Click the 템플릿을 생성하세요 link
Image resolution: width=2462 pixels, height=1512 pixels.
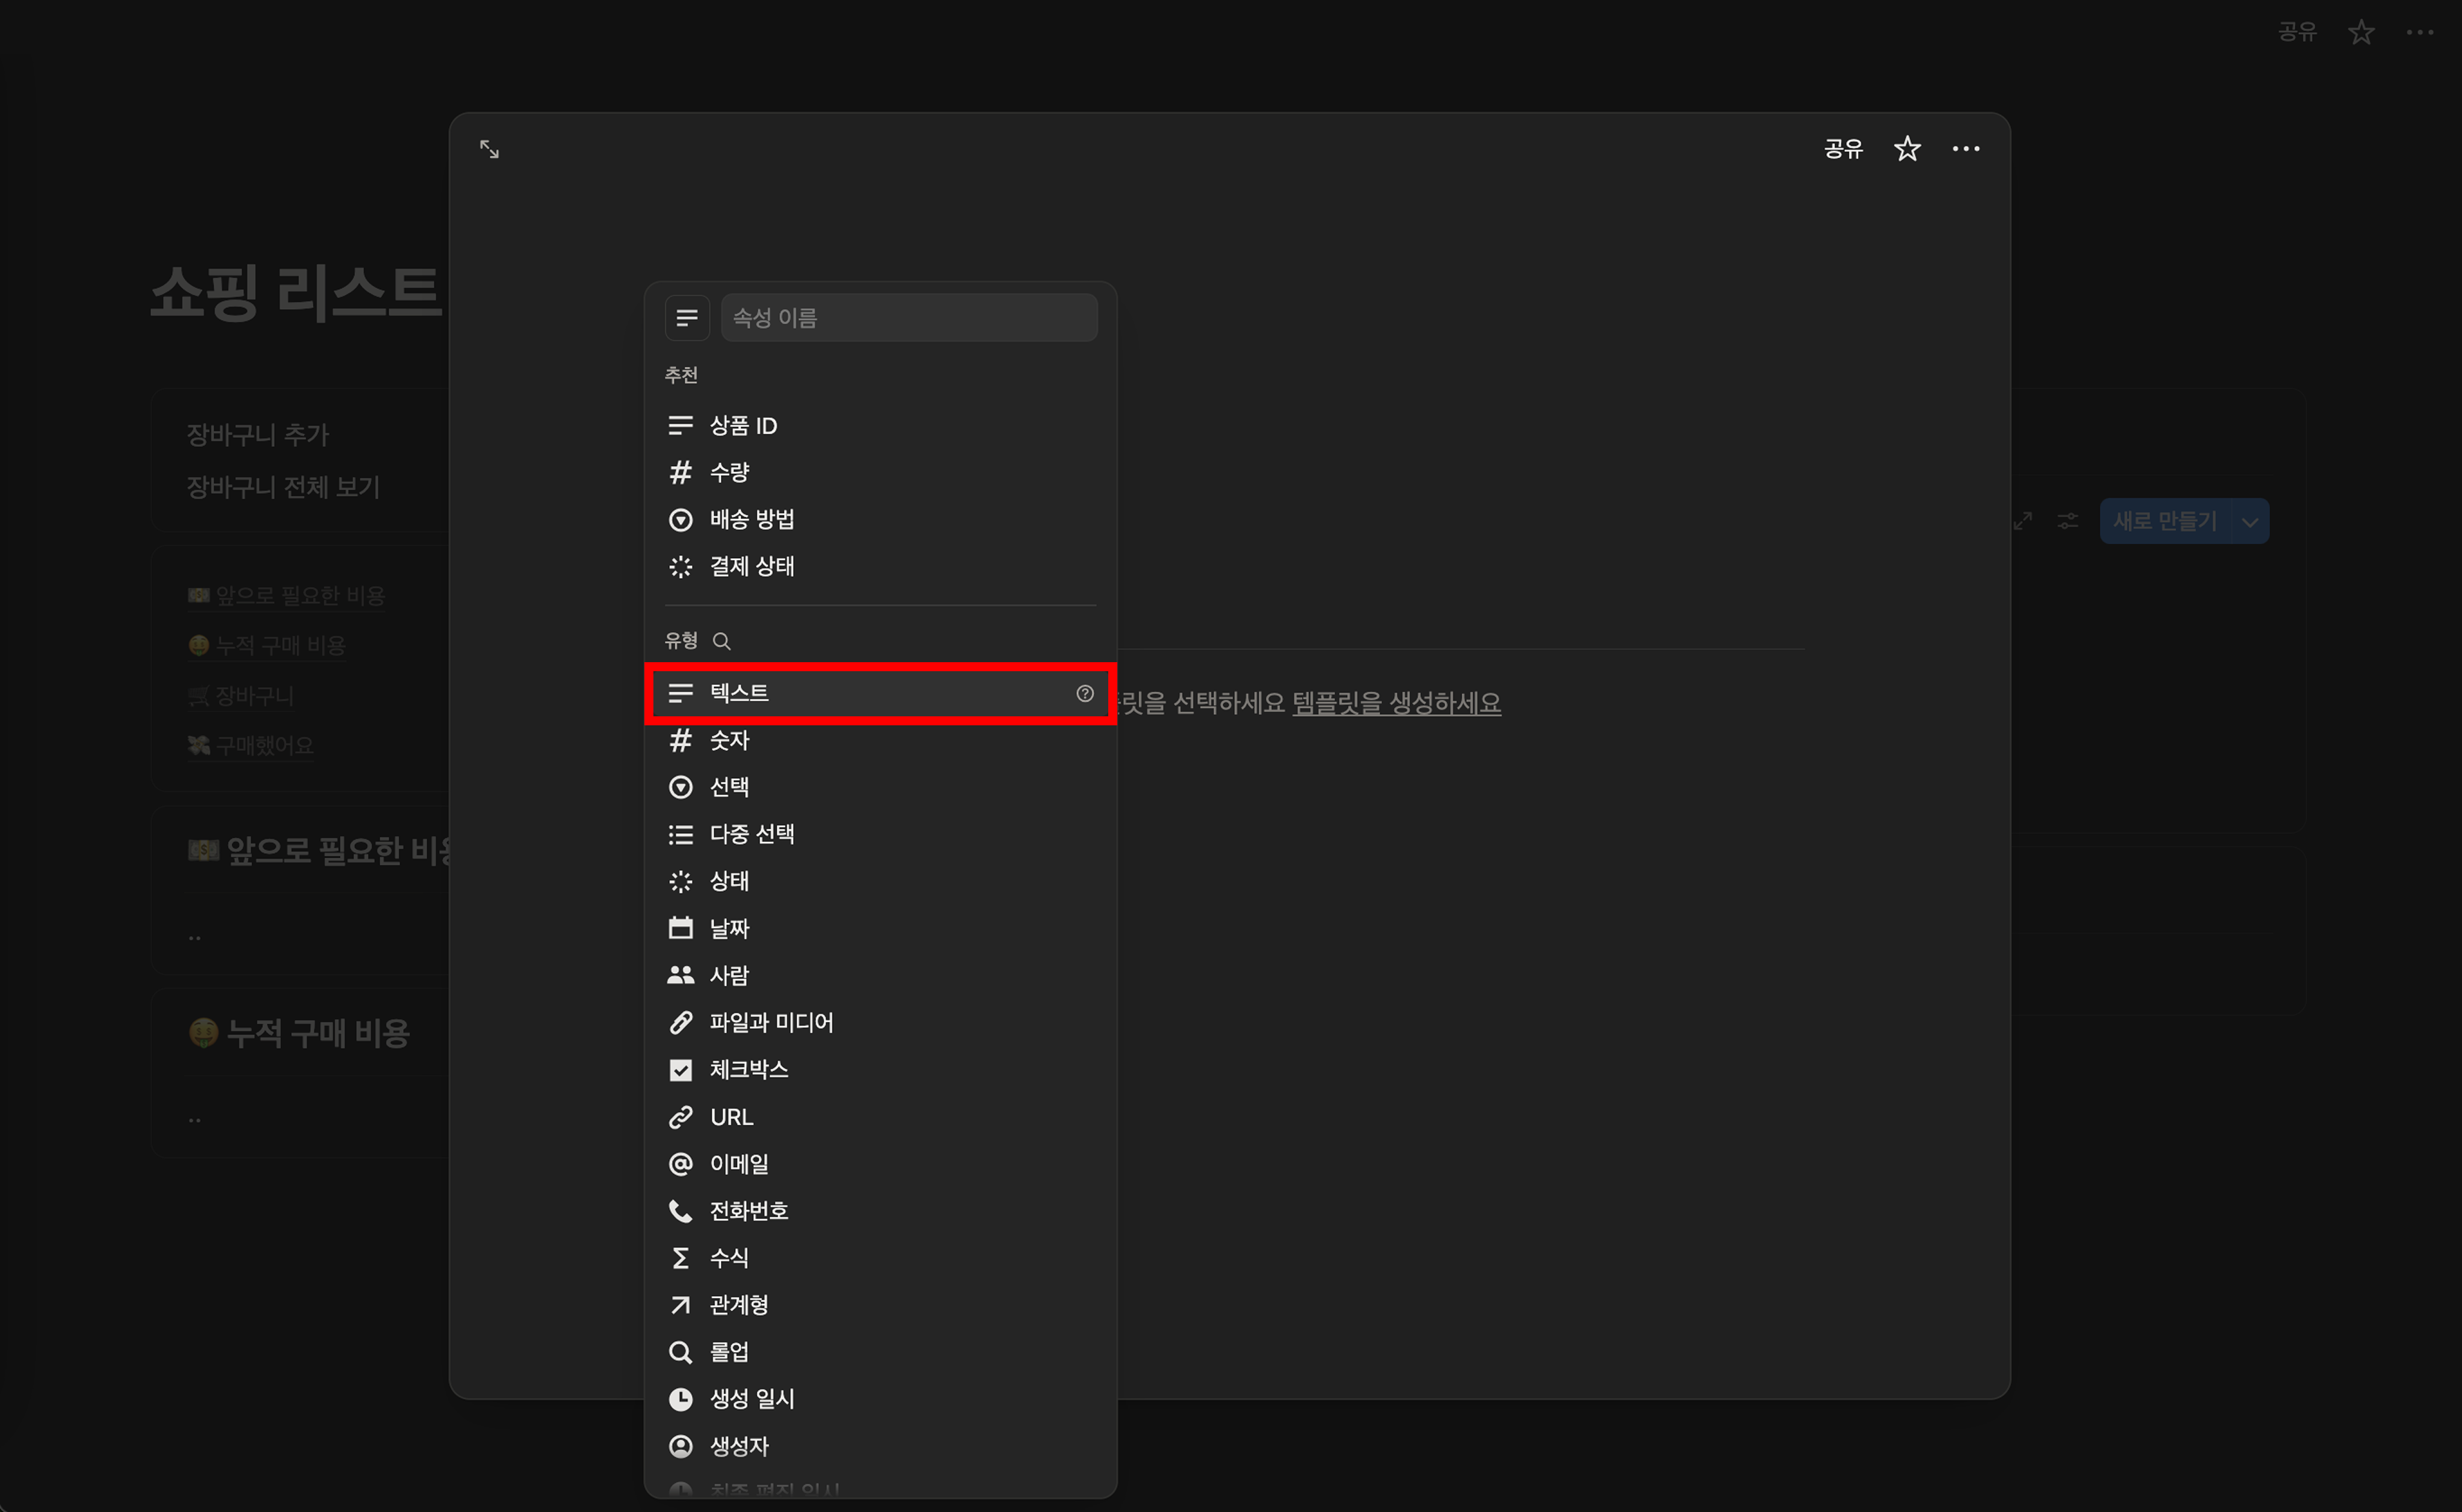coord(1396,703)
